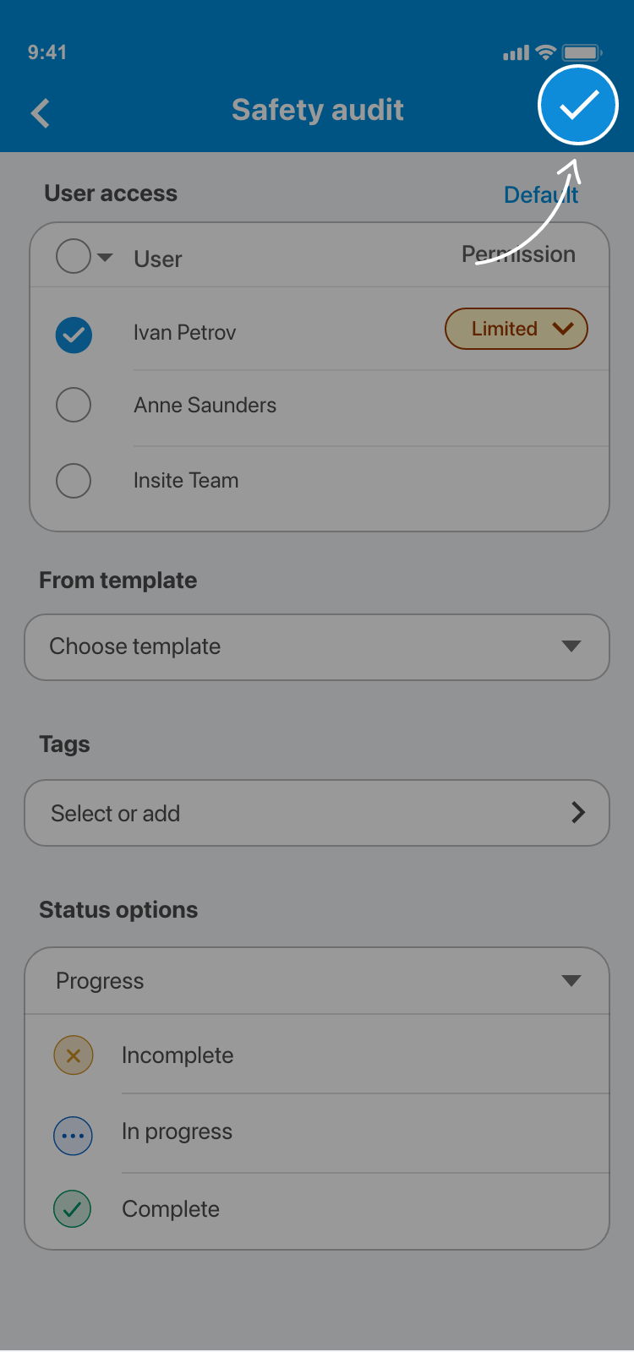Viewport: 634px width, 1352px height.
Task: Open the Tags chevron arrow
Action: point(578,813)
